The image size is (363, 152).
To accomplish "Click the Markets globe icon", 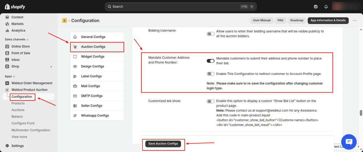I will (7, 24).
